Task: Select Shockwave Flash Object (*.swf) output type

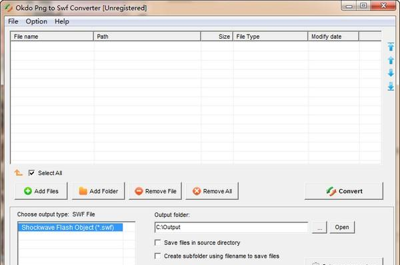Action: coord(70,227)
